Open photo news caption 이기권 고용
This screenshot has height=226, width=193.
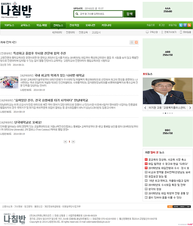coord(167,108)
